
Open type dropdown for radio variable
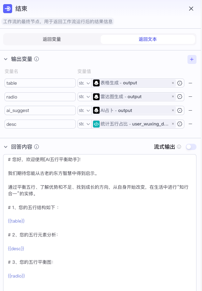[x=84, y=97]
